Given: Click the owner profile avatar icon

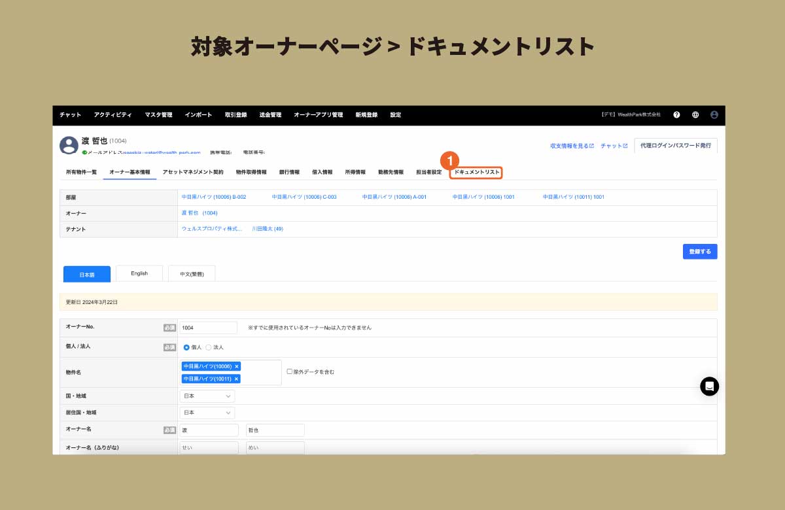Looking at the screenshot, I should point(69,145).
